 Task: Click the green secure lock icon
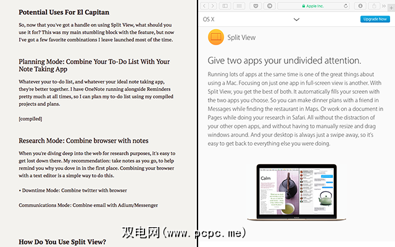tap(304, 6)
